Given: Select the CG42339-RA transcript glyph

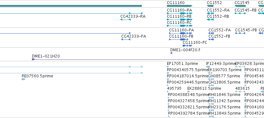Looking at the screenshot, I should 125,20.
